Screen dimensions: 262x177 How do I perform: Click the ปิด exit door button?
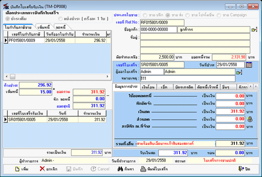pyautogui.click(x=244, y=169)
